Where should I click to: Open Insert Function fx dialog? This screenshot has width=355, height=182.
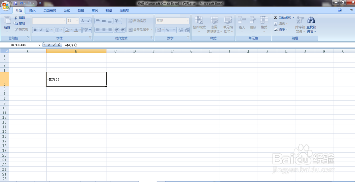[59, 45]
